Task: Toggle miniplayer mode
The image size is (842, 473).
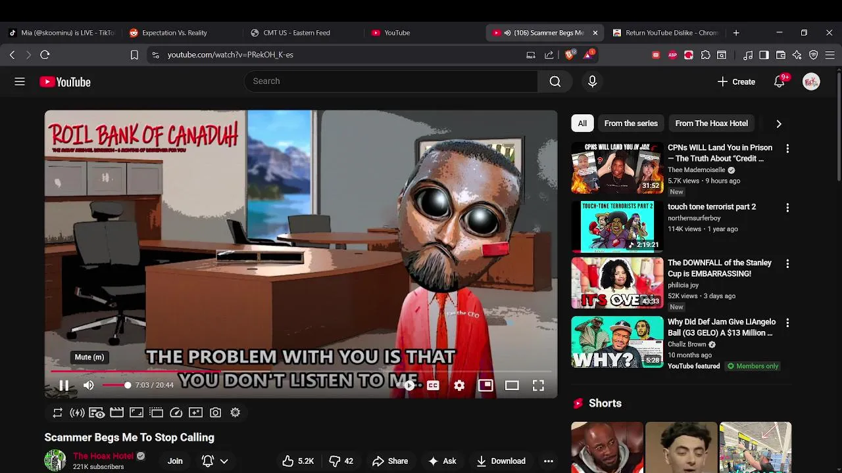Action: 485,386
